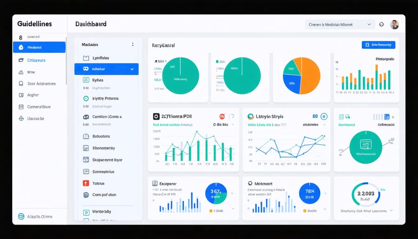The image size is (418, 239).
Task: Click the blue button above the Ptotarqrato chart
Action: coord(378,45)
